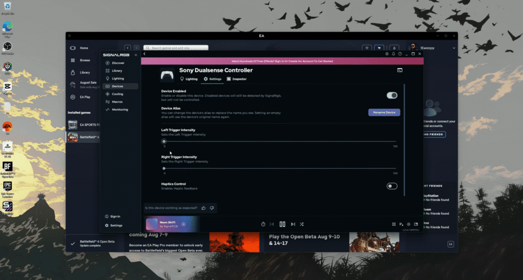Toggle shuffle effects

tap(301, 224)
